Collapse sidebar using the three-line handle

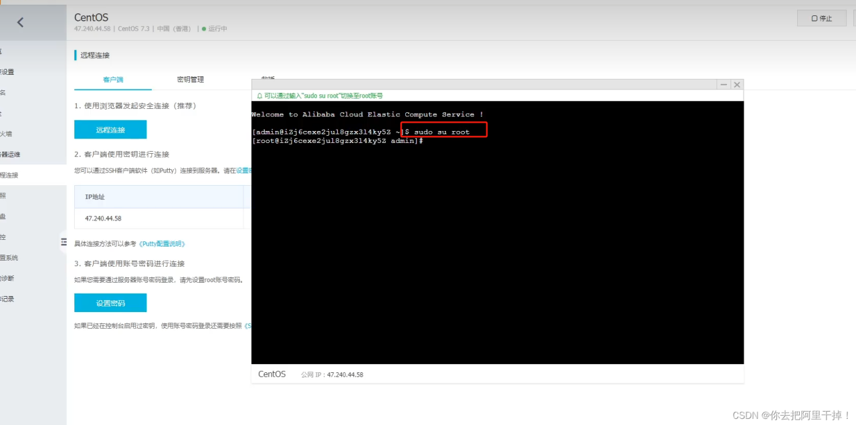point(64,242)
